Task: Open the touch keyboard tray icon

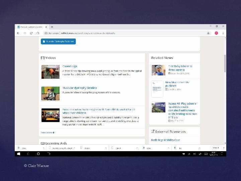Action: click(x=206, y=154)
